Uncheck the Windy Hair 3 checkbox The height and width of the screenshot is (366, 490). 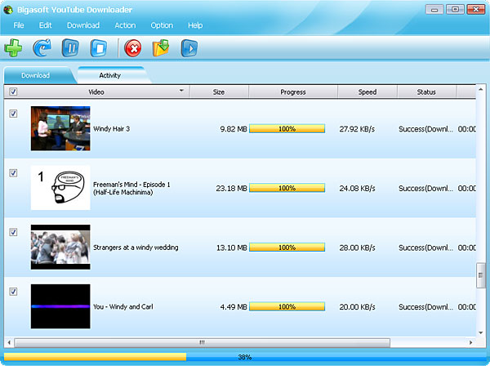13,114
